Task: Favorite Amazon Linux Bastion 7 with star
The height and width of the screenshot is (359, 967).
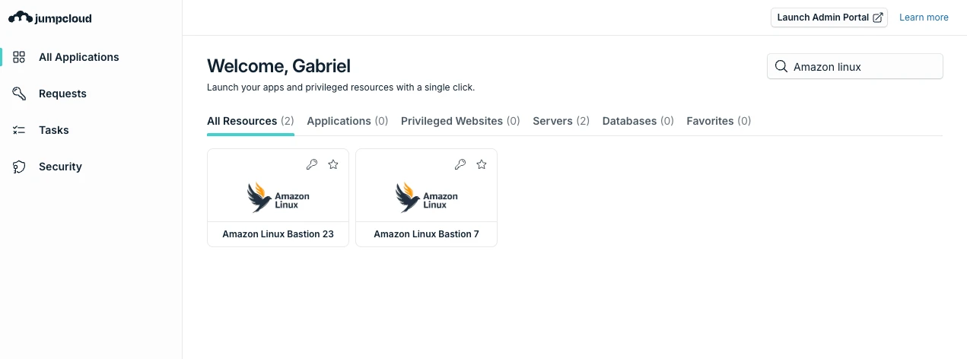Action: [x=482, y=164]
